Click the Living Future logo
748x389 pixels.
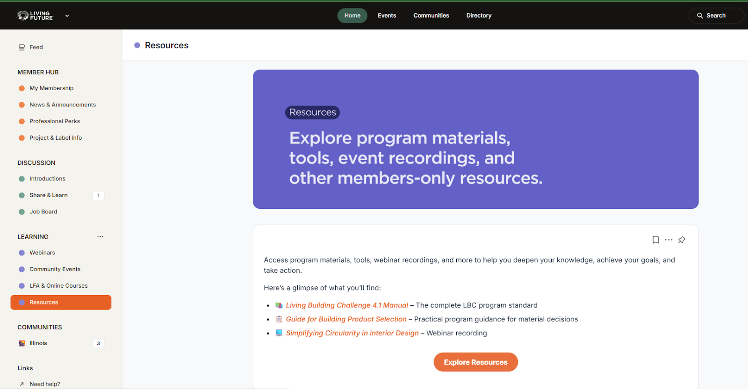35,15
